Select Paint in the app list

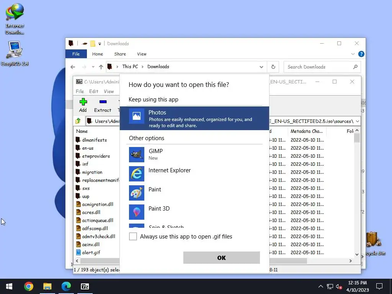194,193
